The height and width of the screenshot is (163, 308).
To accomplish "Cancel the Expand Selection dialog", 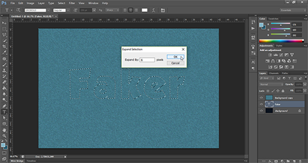I will click(175, 63).
